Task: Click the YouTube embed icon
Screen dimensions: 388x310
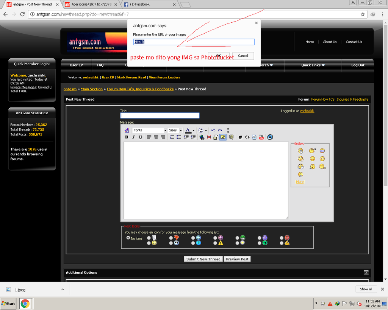Action: click(261, 137)
